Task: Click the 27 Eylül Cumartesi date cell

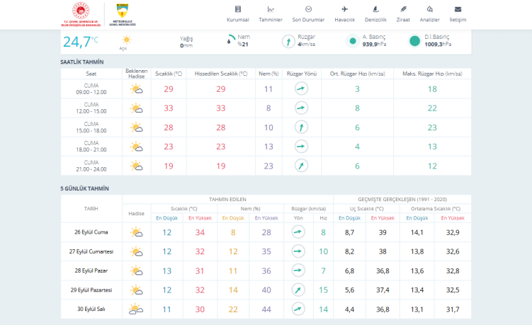Action: click(x=91, y=252)
